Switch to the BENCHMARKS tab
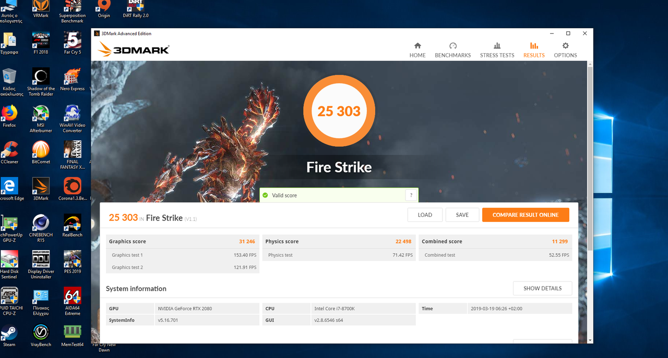The height and width of the screenshot is (358, 668). click(453, 50)
